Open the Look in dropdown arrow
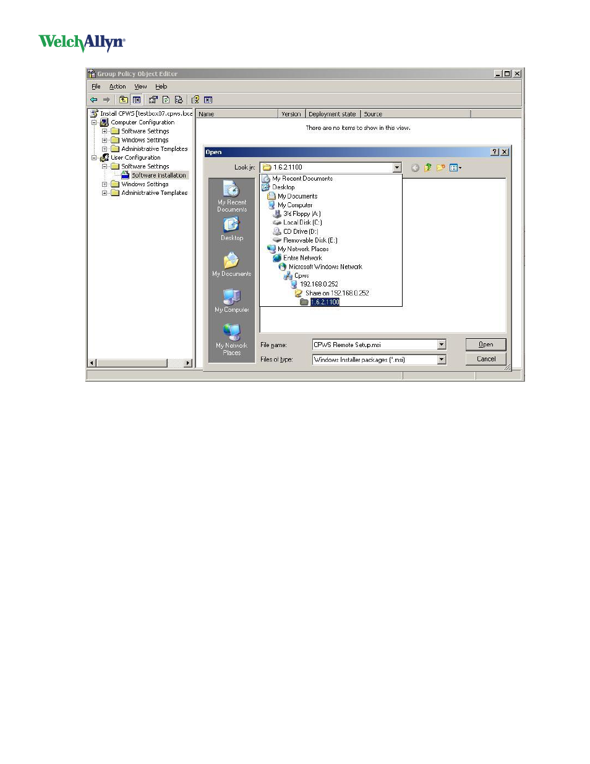Viewport: 590px width, 764px height. [397, 168]
